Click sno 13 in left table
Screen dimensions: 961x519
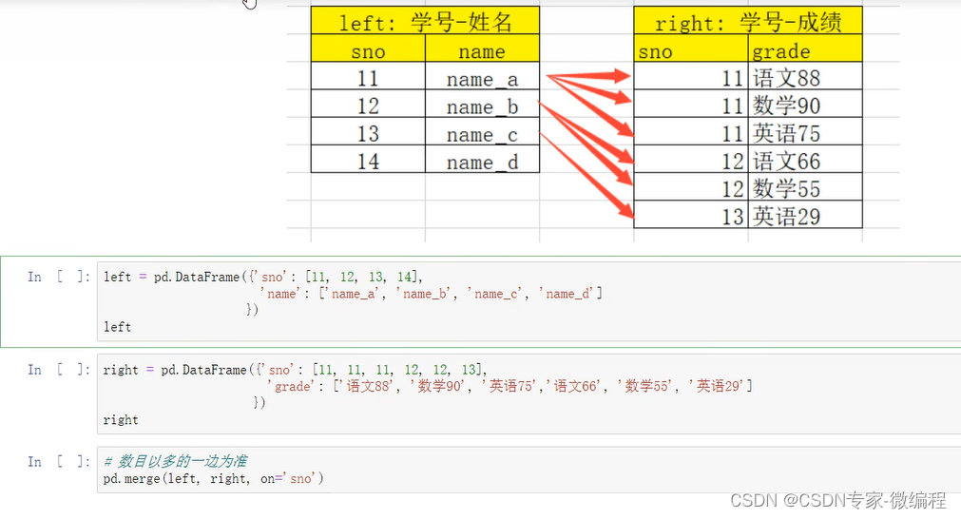[369, 131]
